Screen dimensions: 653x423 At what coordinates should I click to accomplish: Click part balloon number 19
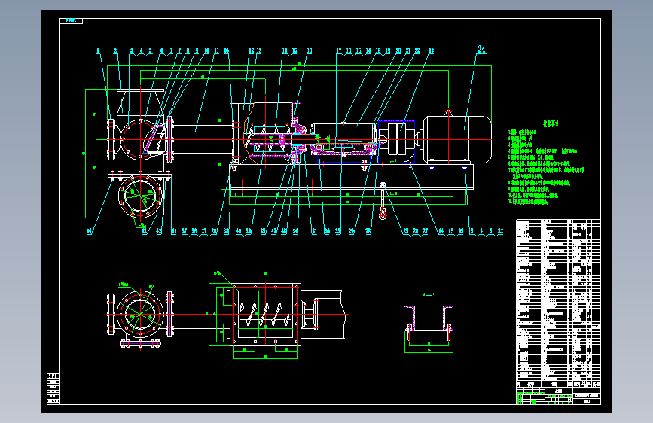tap(388, 51)
